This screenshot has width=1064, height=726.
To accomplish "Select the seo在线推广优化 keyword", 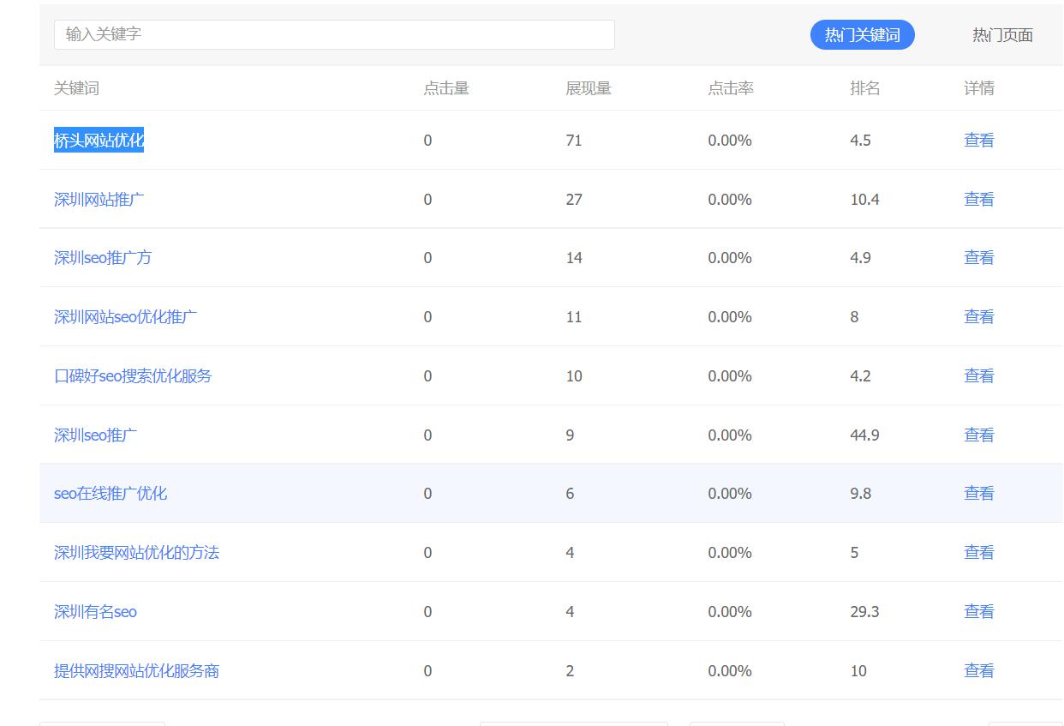I will point(110,494).
